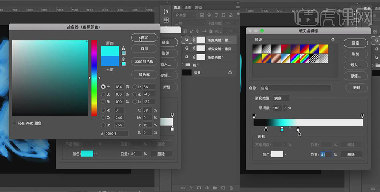The image size is (380, 192).
Task: Lock all padlock icon in Layers panel
Action: click(211, 31)
